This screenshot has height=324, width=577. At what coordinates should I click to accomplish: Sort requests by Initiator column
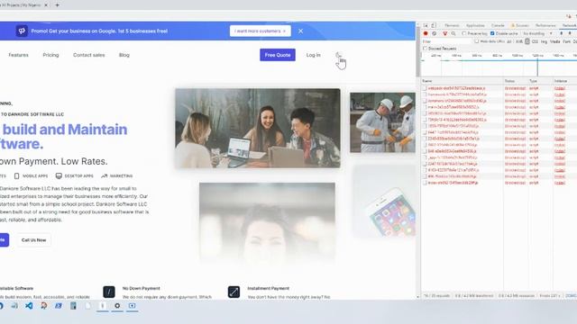click(565, 81)
